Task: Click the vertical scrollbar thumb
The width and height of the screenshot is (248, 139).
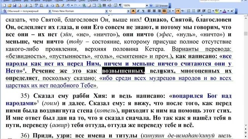Action: (x=246, y=34)
